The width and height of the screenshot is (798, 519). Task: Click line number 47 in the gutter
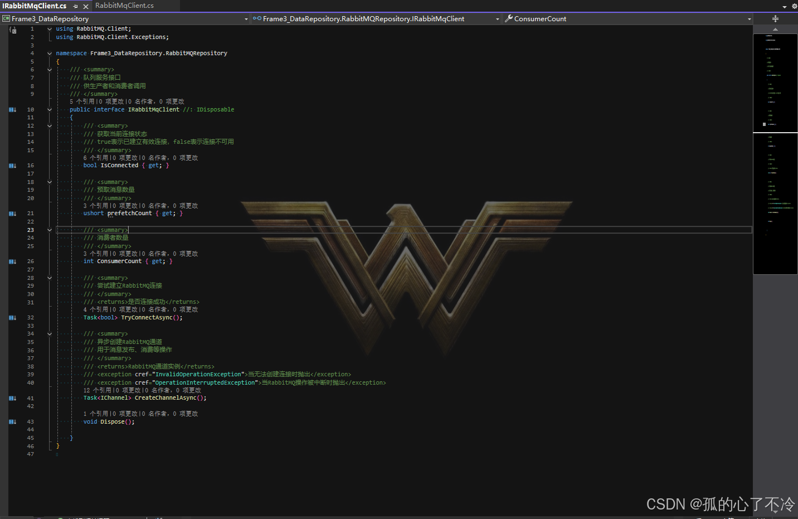coord(31,454)
